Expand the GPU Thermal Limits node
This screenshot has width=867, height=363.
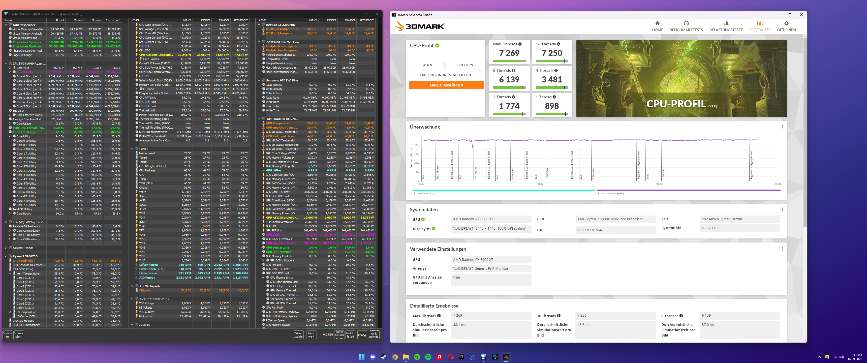tap(264, 278)
